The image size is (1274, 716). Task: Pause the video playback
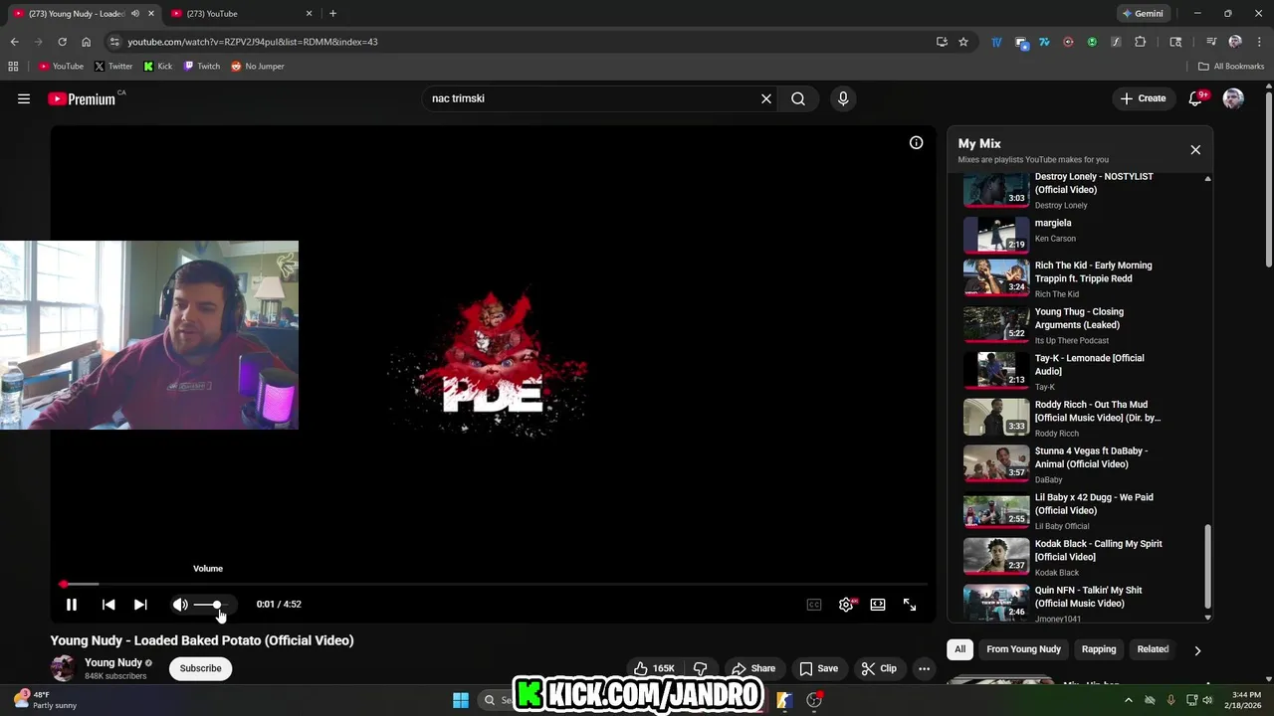[72, 605]
